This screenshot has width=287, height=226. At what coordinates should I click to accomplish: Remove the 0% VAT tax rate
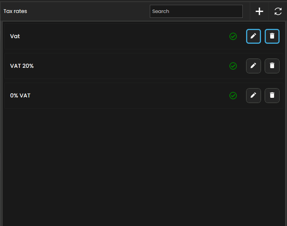[272, 96]
